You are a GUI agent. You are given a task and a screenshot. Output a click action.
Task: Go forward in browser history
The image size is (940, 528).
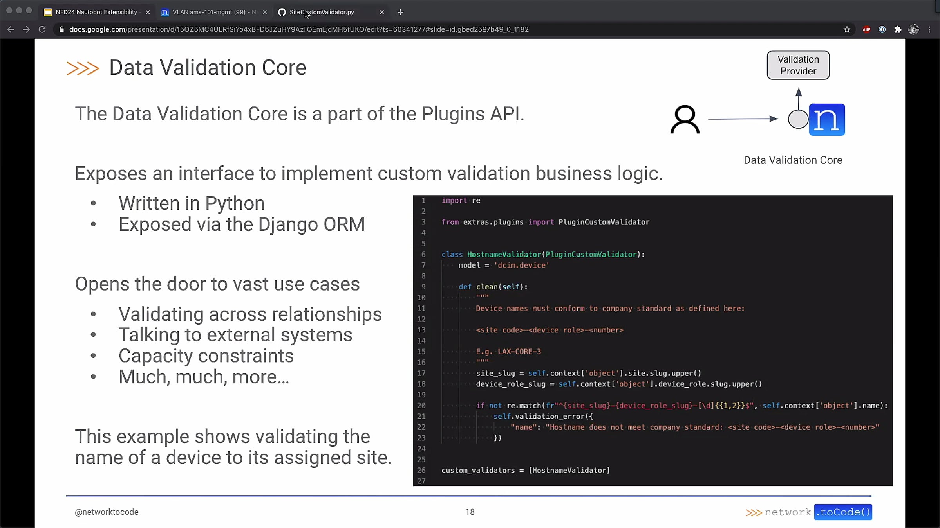tap(26, 29)
